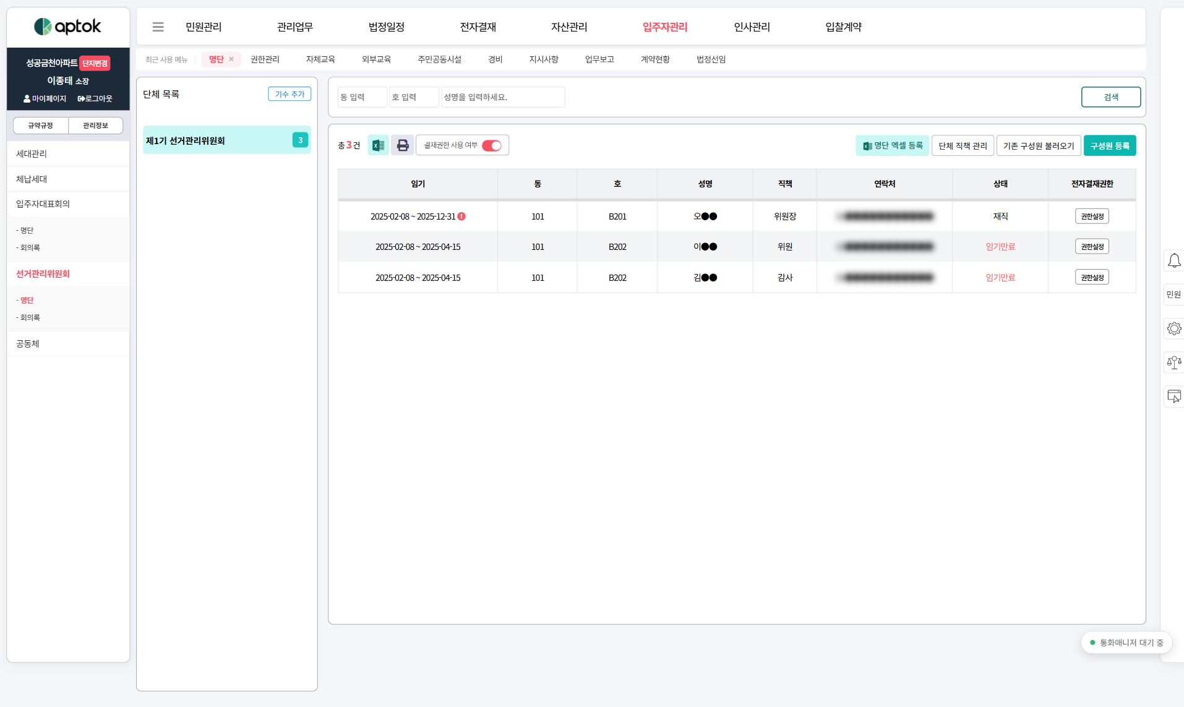This screenshot has width=1184, height=707.
Task: Select the 권한관리 shortcut tab
Action: pos(265,59)
